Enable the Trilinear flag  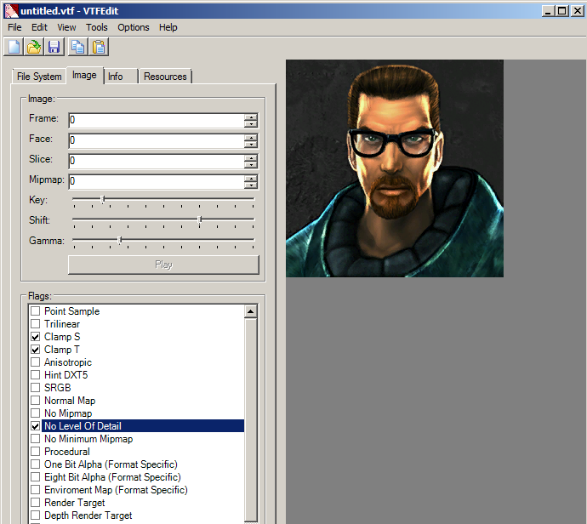[35, 324]
